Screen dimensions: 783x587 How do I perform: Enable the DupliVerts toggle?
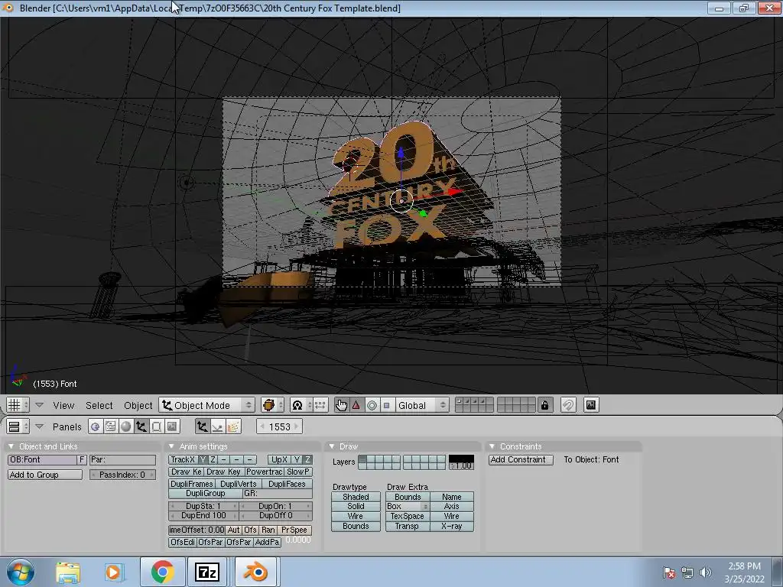(239, 484)
